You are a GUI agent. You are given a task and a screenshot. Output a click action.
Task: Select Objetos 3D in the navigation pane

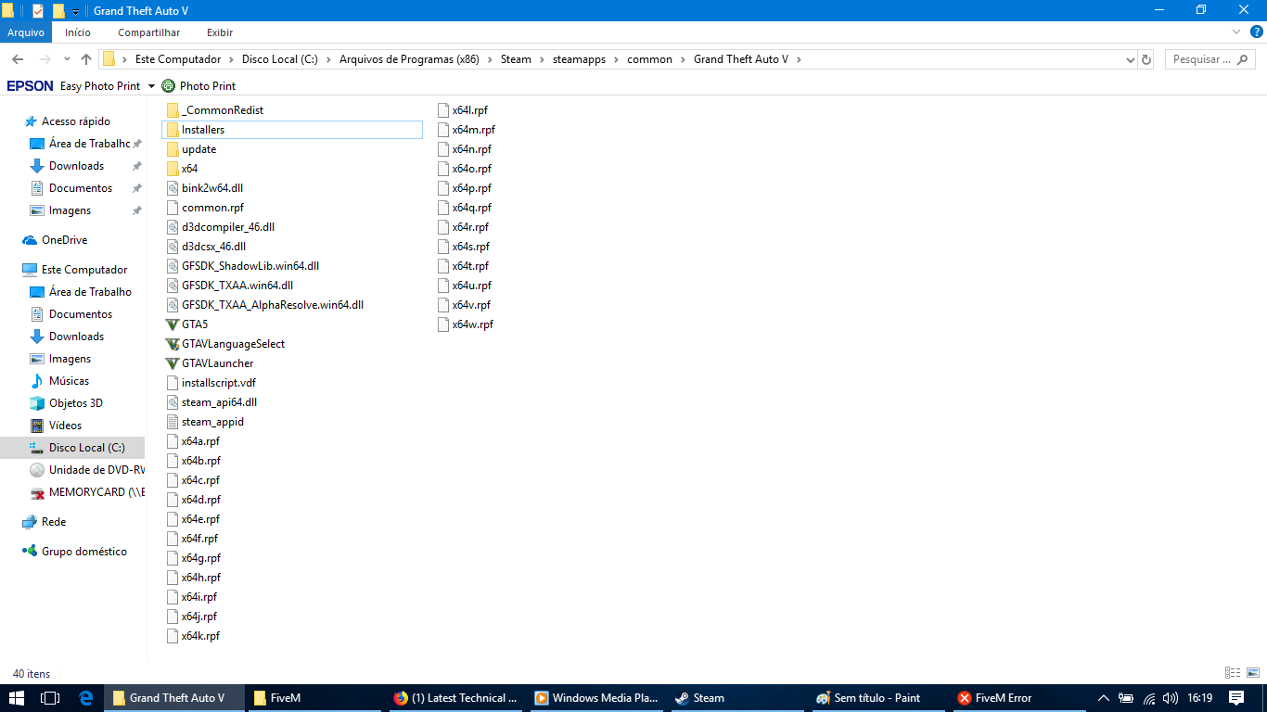coord(75,403)
